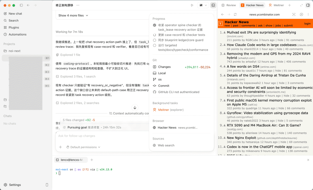The height and width of the screenshot is (190, 313).
Task: Toggle the left sidebar panel icon
Action: click(x=22, y=5)
